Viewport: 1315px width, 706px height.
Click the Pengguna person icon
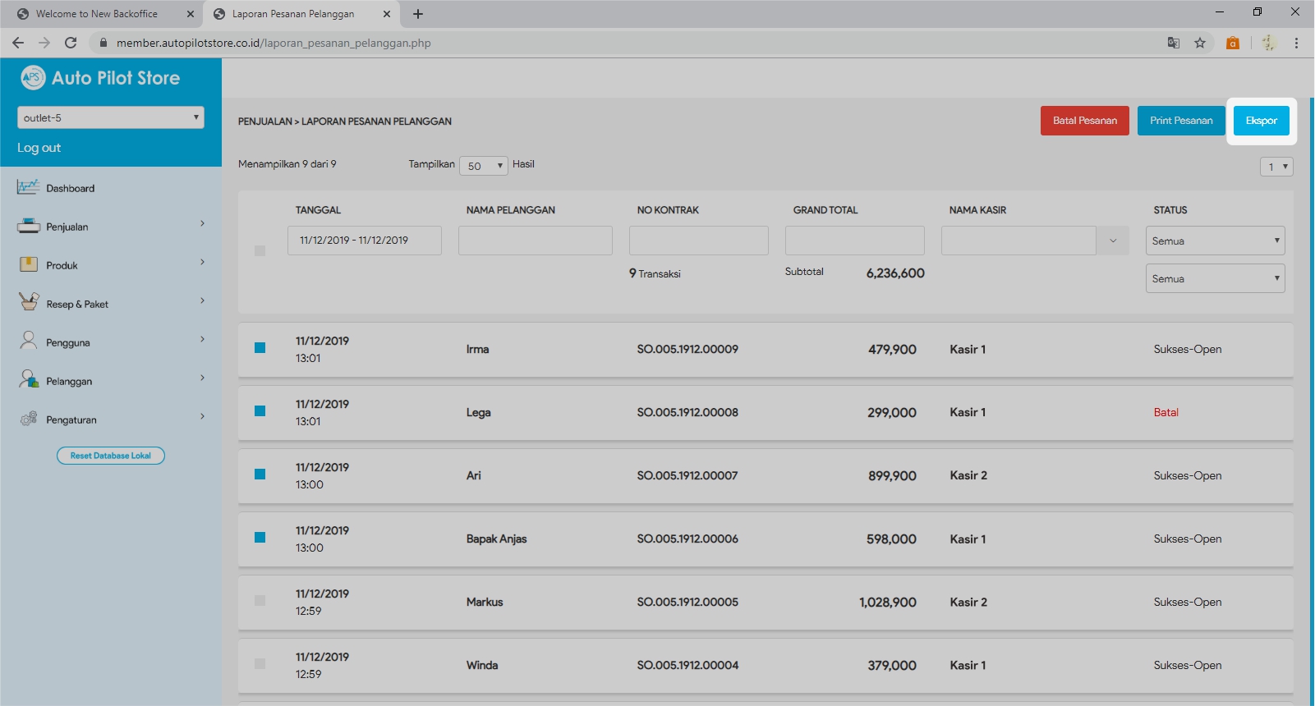point(28,341)
